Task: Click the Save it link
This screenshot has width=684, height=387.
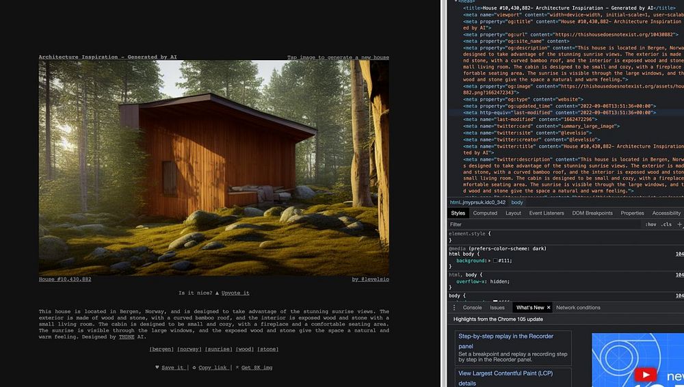Action: click(172, 367)
